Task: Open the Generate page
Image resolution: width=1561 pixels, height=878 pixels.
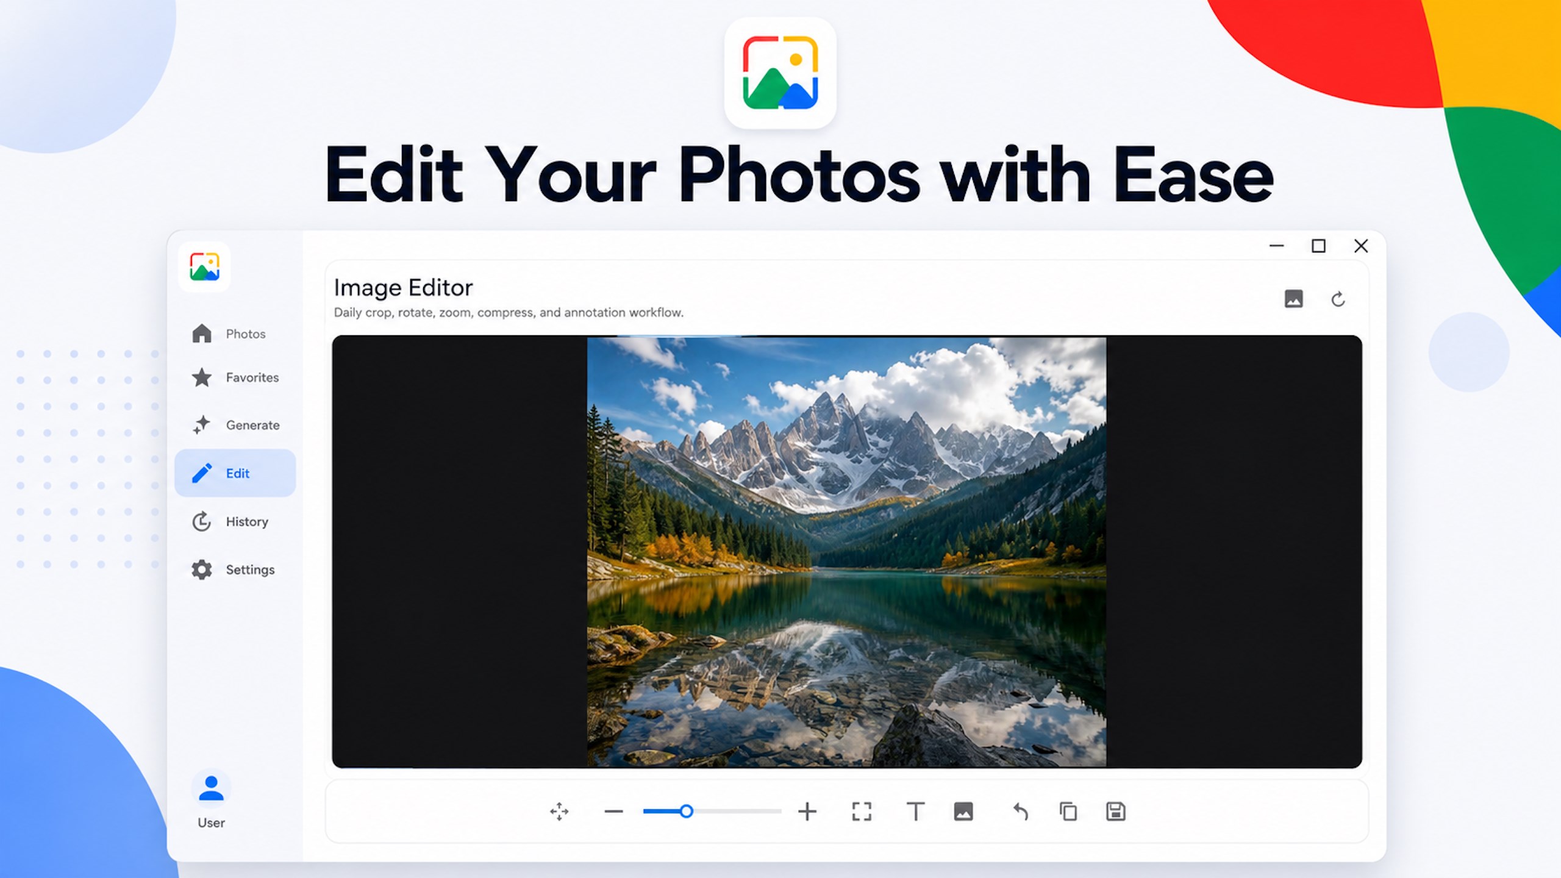Action: (235, 425)
